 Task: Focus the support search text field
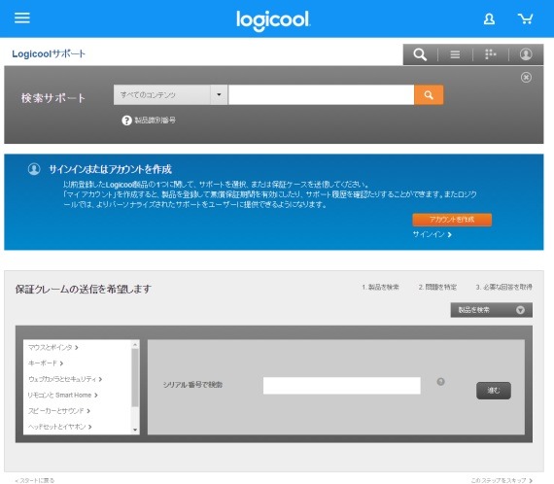pos(321,94)
